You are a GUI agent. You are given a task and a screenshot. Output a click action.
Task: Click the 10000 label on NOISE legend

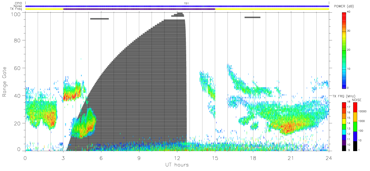[362, 111]
